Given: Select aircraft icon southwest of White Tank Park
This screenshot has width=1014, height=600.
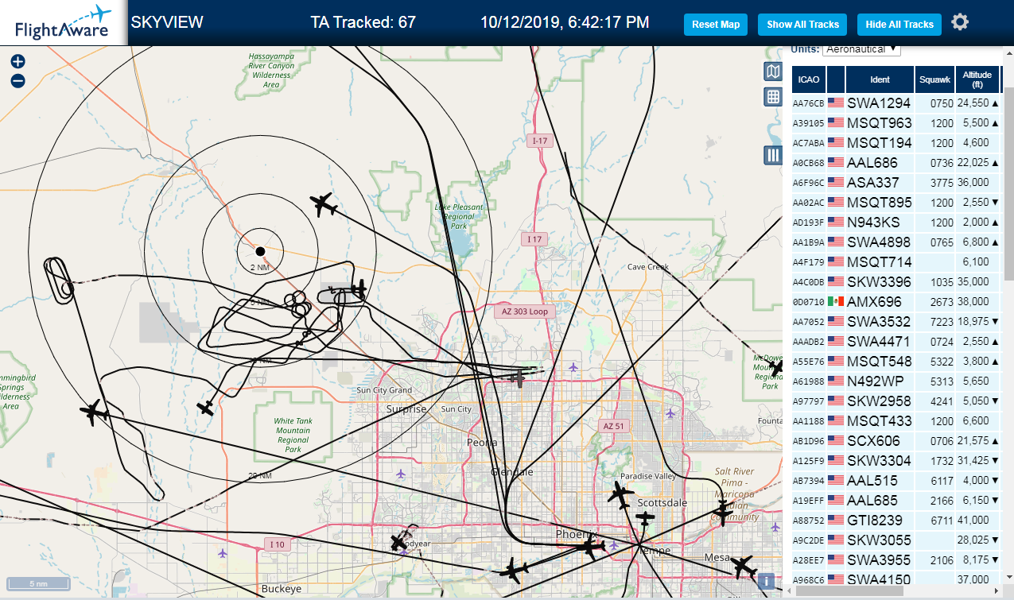Looking at the screenshot, I should (x=206, y=408).
